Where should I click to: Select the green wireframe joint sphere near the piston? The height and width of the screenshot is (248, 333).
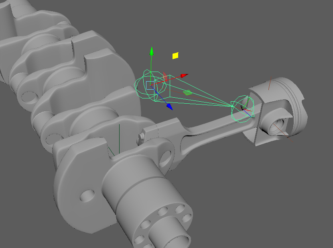coord(243,109)
